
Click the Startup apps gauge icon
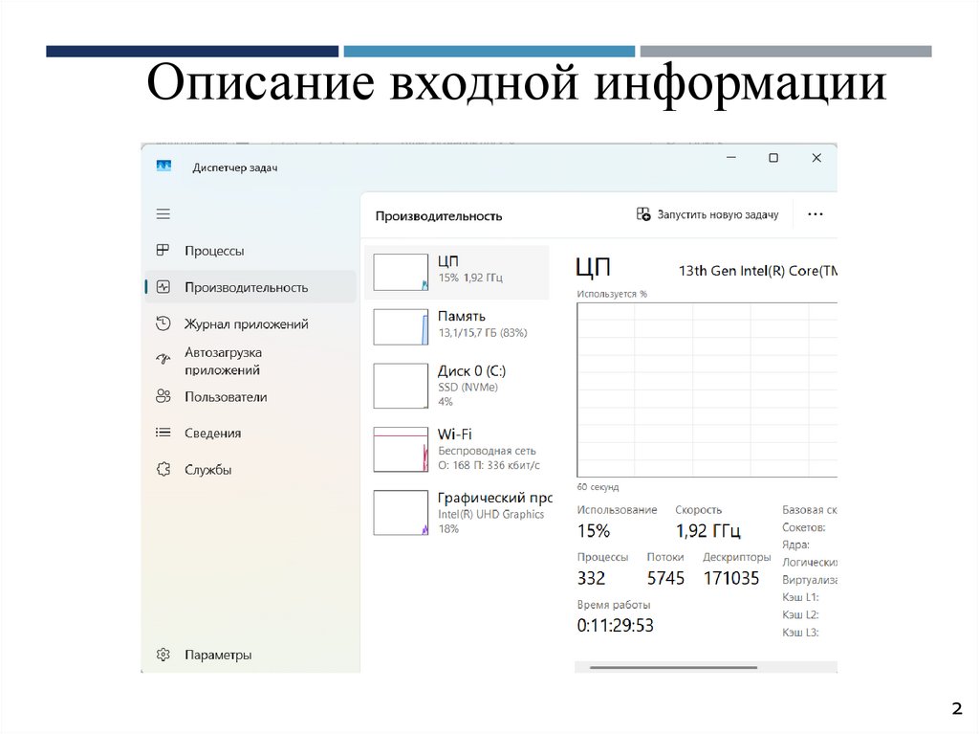[163, 359]
